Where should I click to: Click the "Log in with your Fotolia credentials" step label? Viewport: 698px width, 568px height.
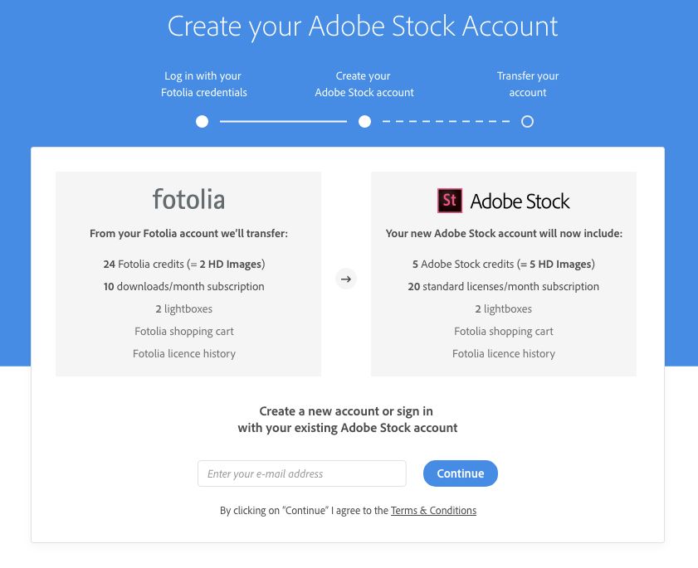click(203, 84)
